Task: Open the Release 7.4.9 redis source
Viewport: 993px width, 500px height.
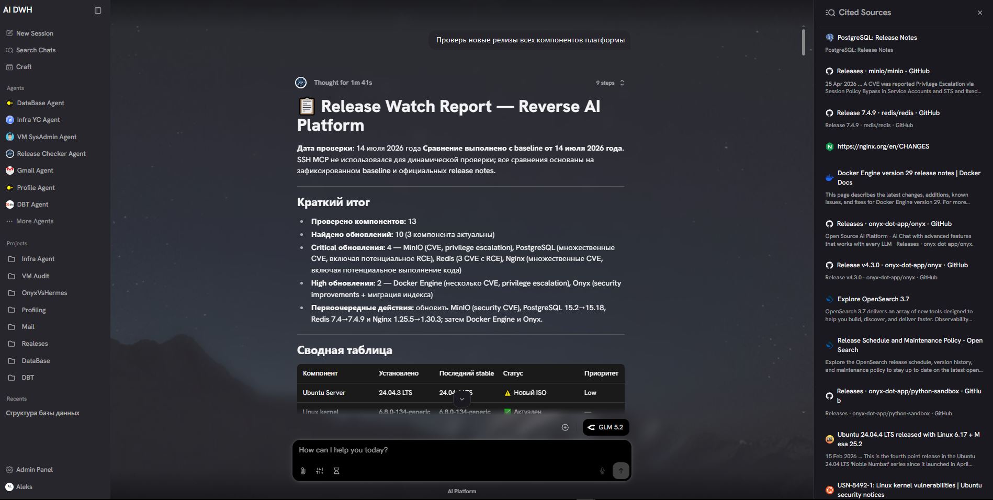Action: click(x=888, y=113)
